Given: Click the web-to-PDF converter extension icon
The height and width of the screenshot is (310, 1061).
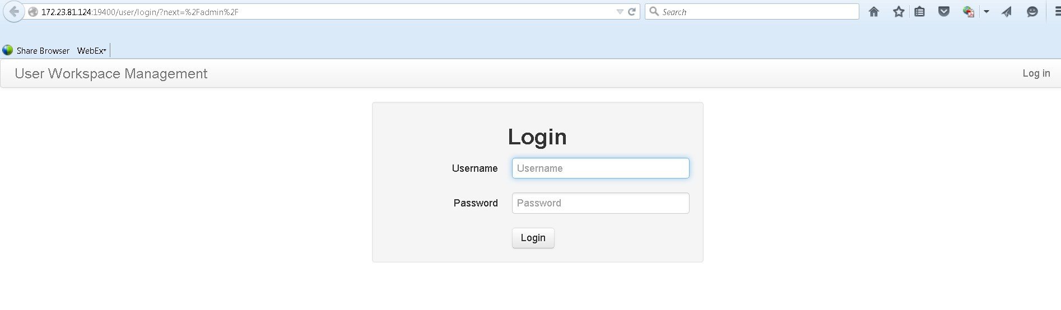Looking at the screenshot, I should (968, 12).
